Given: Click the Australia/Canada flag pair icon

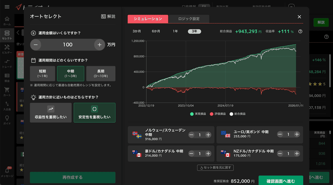Looking at the screenshot, I should 137,154.
